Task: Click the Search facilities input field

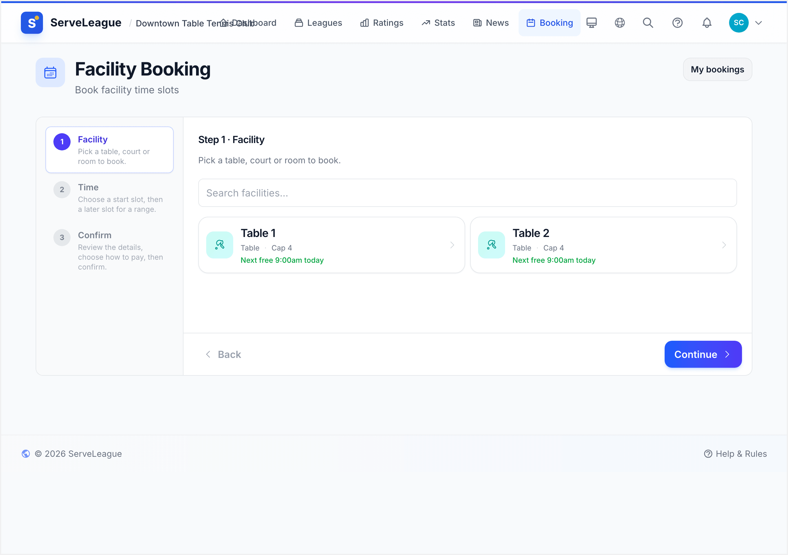Action: click(467, 193)
